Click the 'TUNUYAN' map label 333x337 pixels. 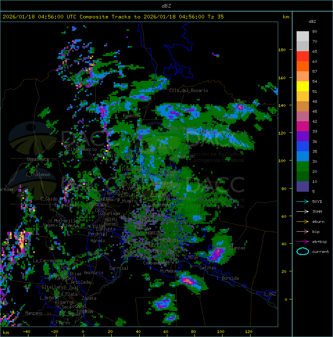[x=85, y=311]
